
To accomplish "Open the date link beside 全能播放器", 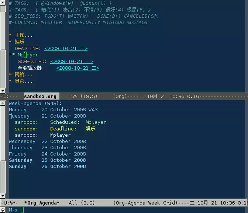I will [77, 68].
